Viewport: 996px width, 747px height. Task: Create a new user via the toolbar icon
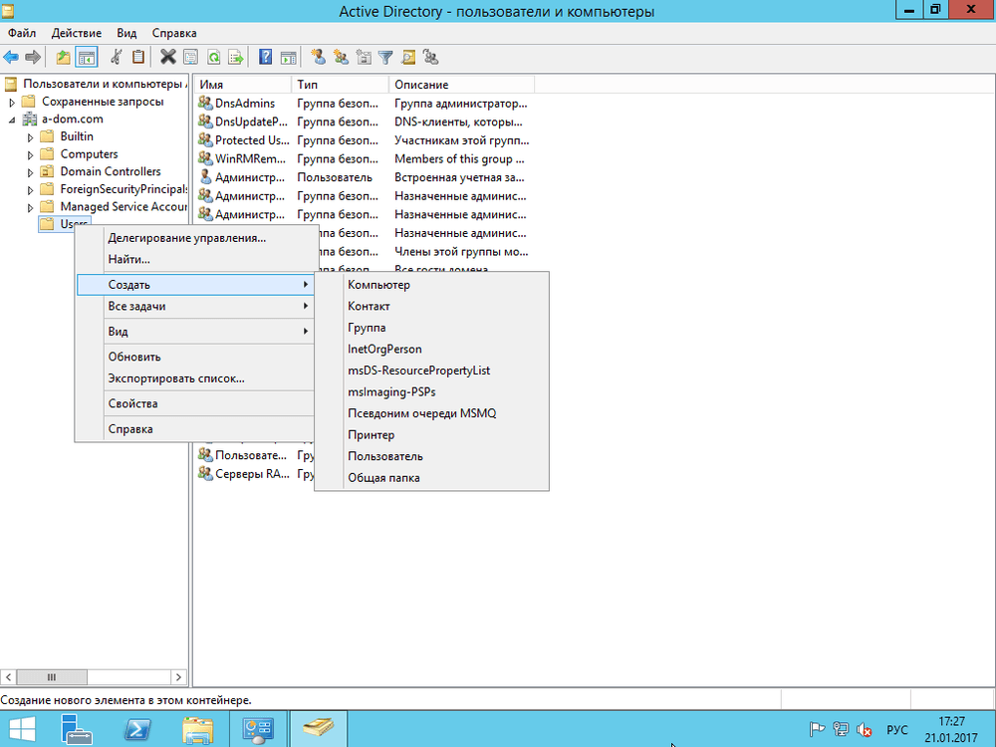pos(319,57)
